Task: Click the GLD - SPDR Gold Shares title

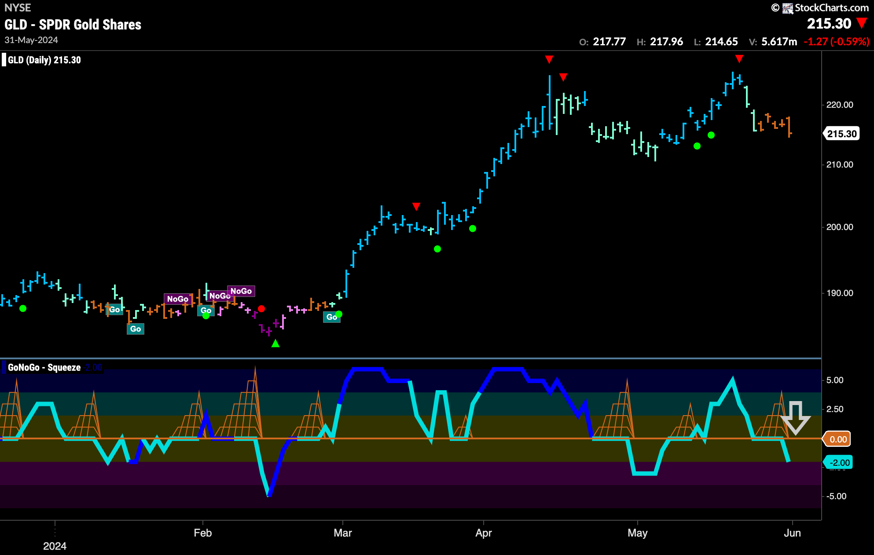Action: click(x=73, y=25)
